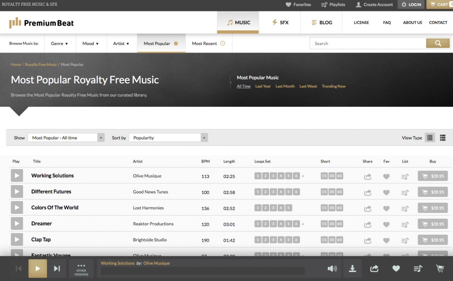Screen dimensions: 453x281
Task: Buy Working Solutions for $39.95
Action: tap(433, 176)
